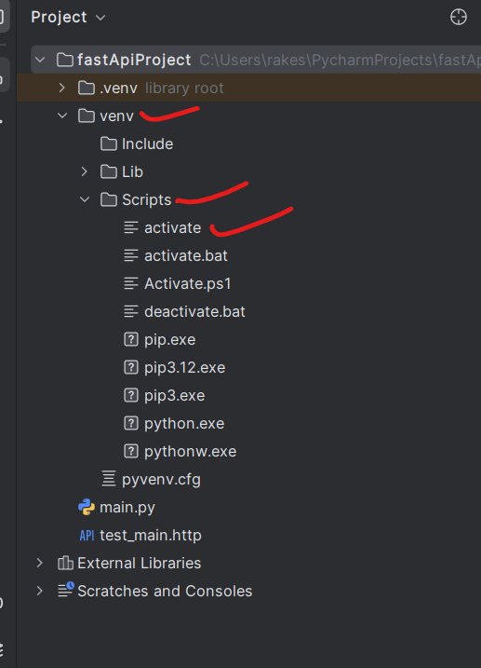This screenshot has width=481, height=668.
Task: Open the main.py file name
Action: click(x=127, y=508)
